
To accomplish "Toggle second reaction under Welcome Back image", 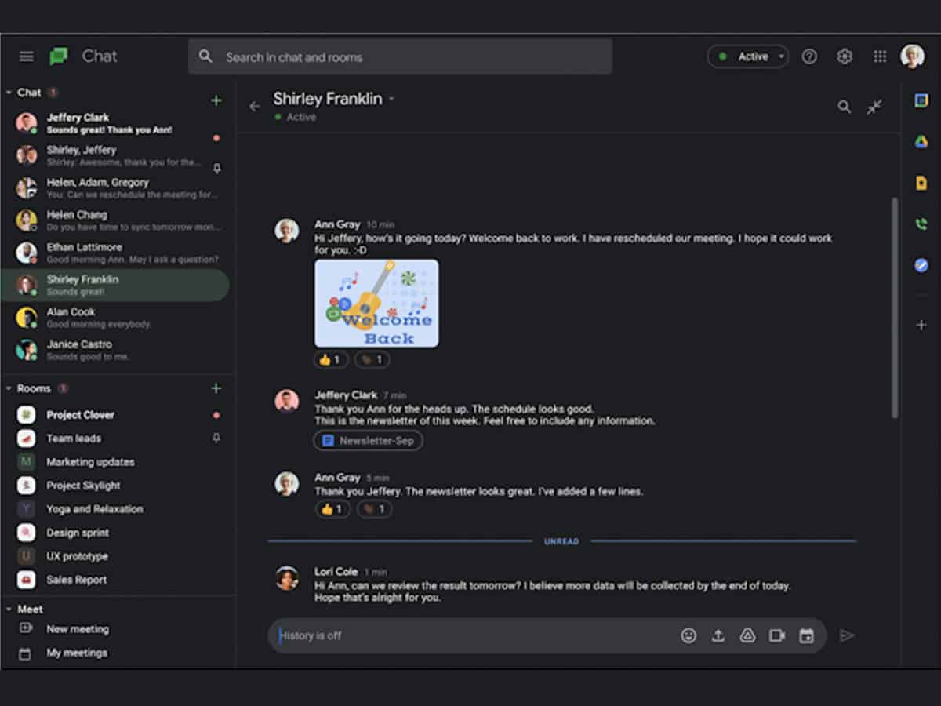I will tap(372, 359).
